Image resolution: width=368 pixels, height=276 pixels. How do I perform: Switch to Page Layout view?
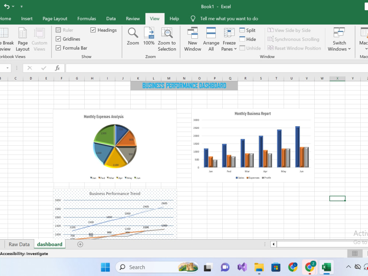point(22,39)
